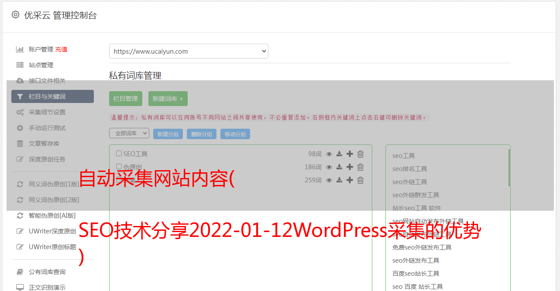Viewport: 560px width, 291px height.
Task: Click the download icon on 259词 row
Action: tap(339, 180)
